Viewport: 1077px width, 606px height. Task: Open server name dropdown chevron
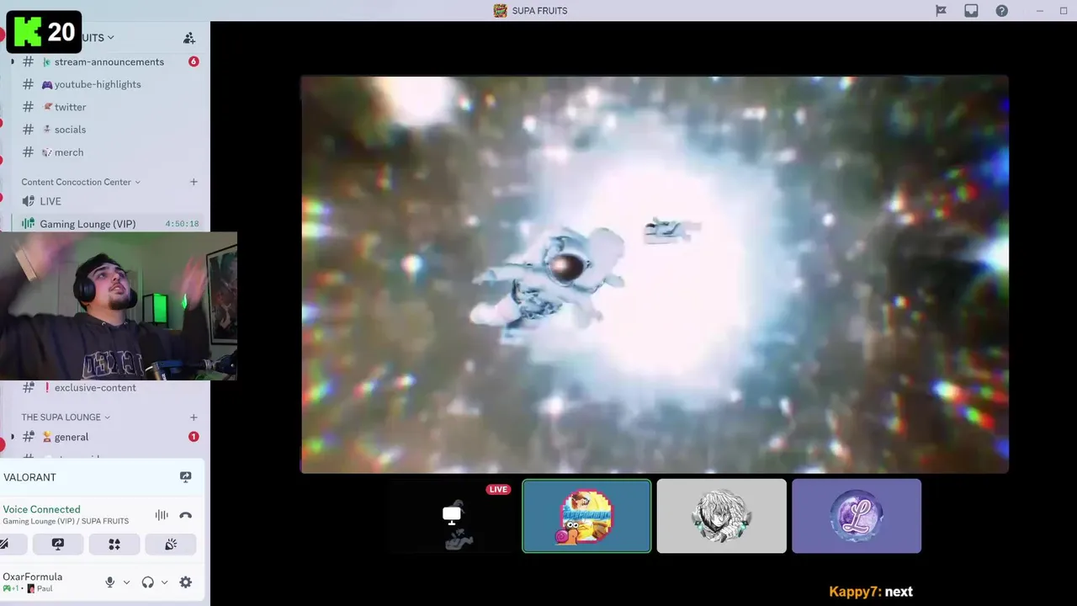(x=110, y=38)
